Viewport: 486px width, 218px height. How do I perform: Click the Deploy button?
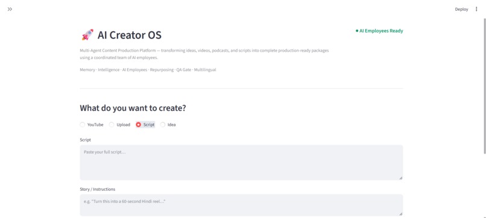click(x=461, y=9)
